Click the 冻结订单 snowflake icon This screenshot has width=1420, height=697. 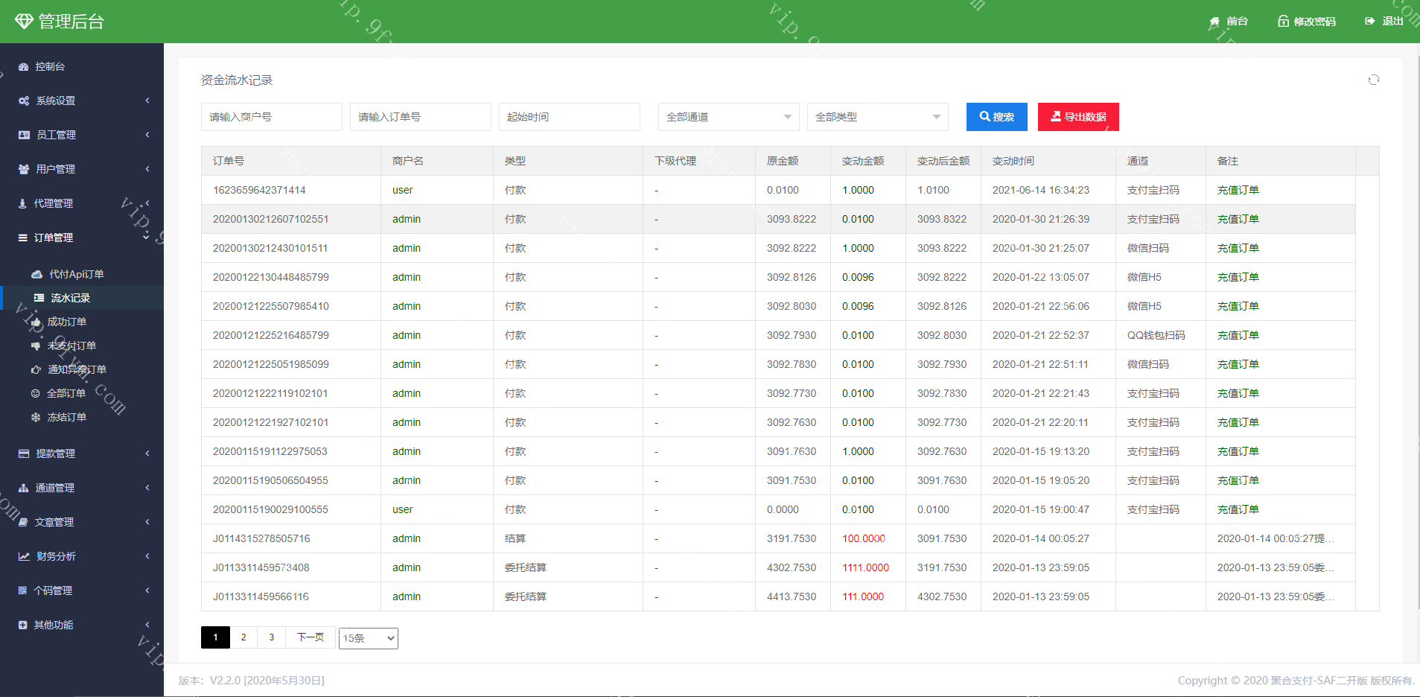coord(36,418)
